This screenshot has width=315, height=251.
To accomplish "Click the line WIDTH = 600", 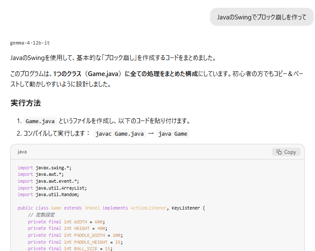I will [66, 222].
